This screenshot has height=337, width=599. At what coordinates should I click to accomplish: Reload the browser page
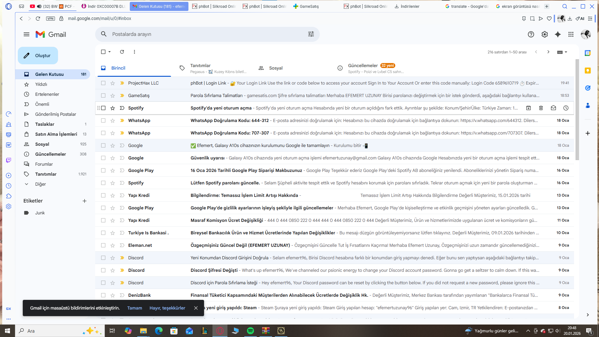coord(38,18)
